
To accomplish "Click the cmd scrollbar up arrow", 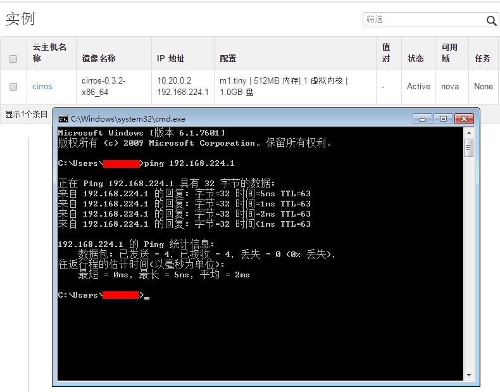I will 469,133.
